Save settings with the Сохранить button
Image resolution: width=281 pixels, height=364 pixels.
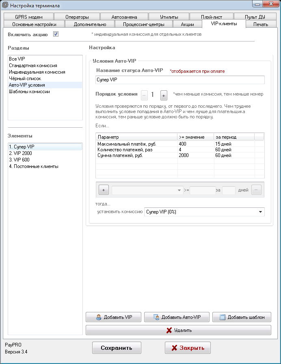pos(117,348)
